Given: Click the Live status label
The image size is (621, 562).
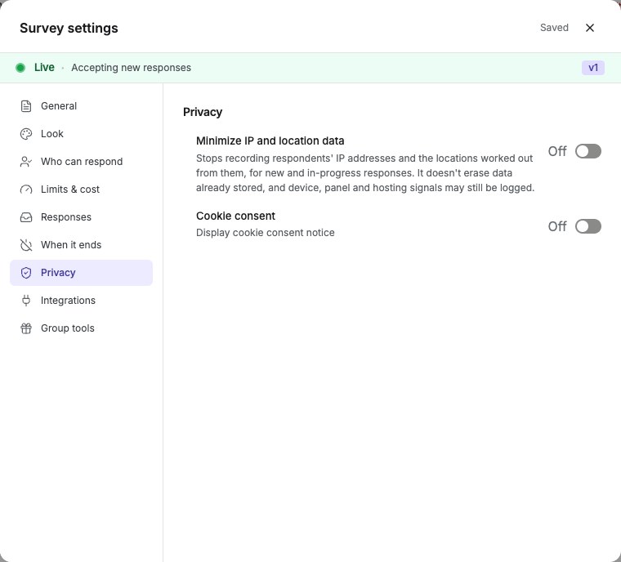Looking at the screenshot, I should click(x=44, y=67).
